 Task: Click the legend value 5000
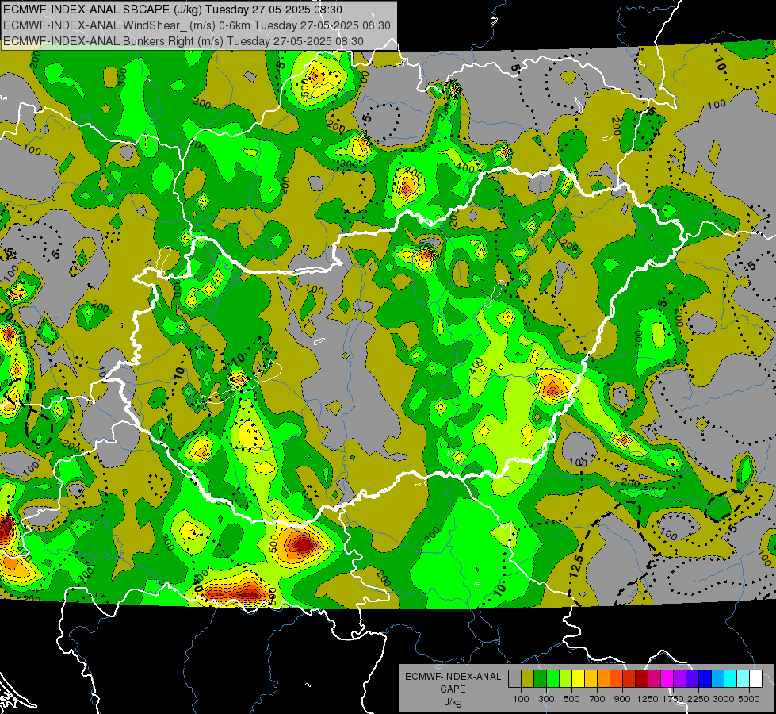point(749,699)
